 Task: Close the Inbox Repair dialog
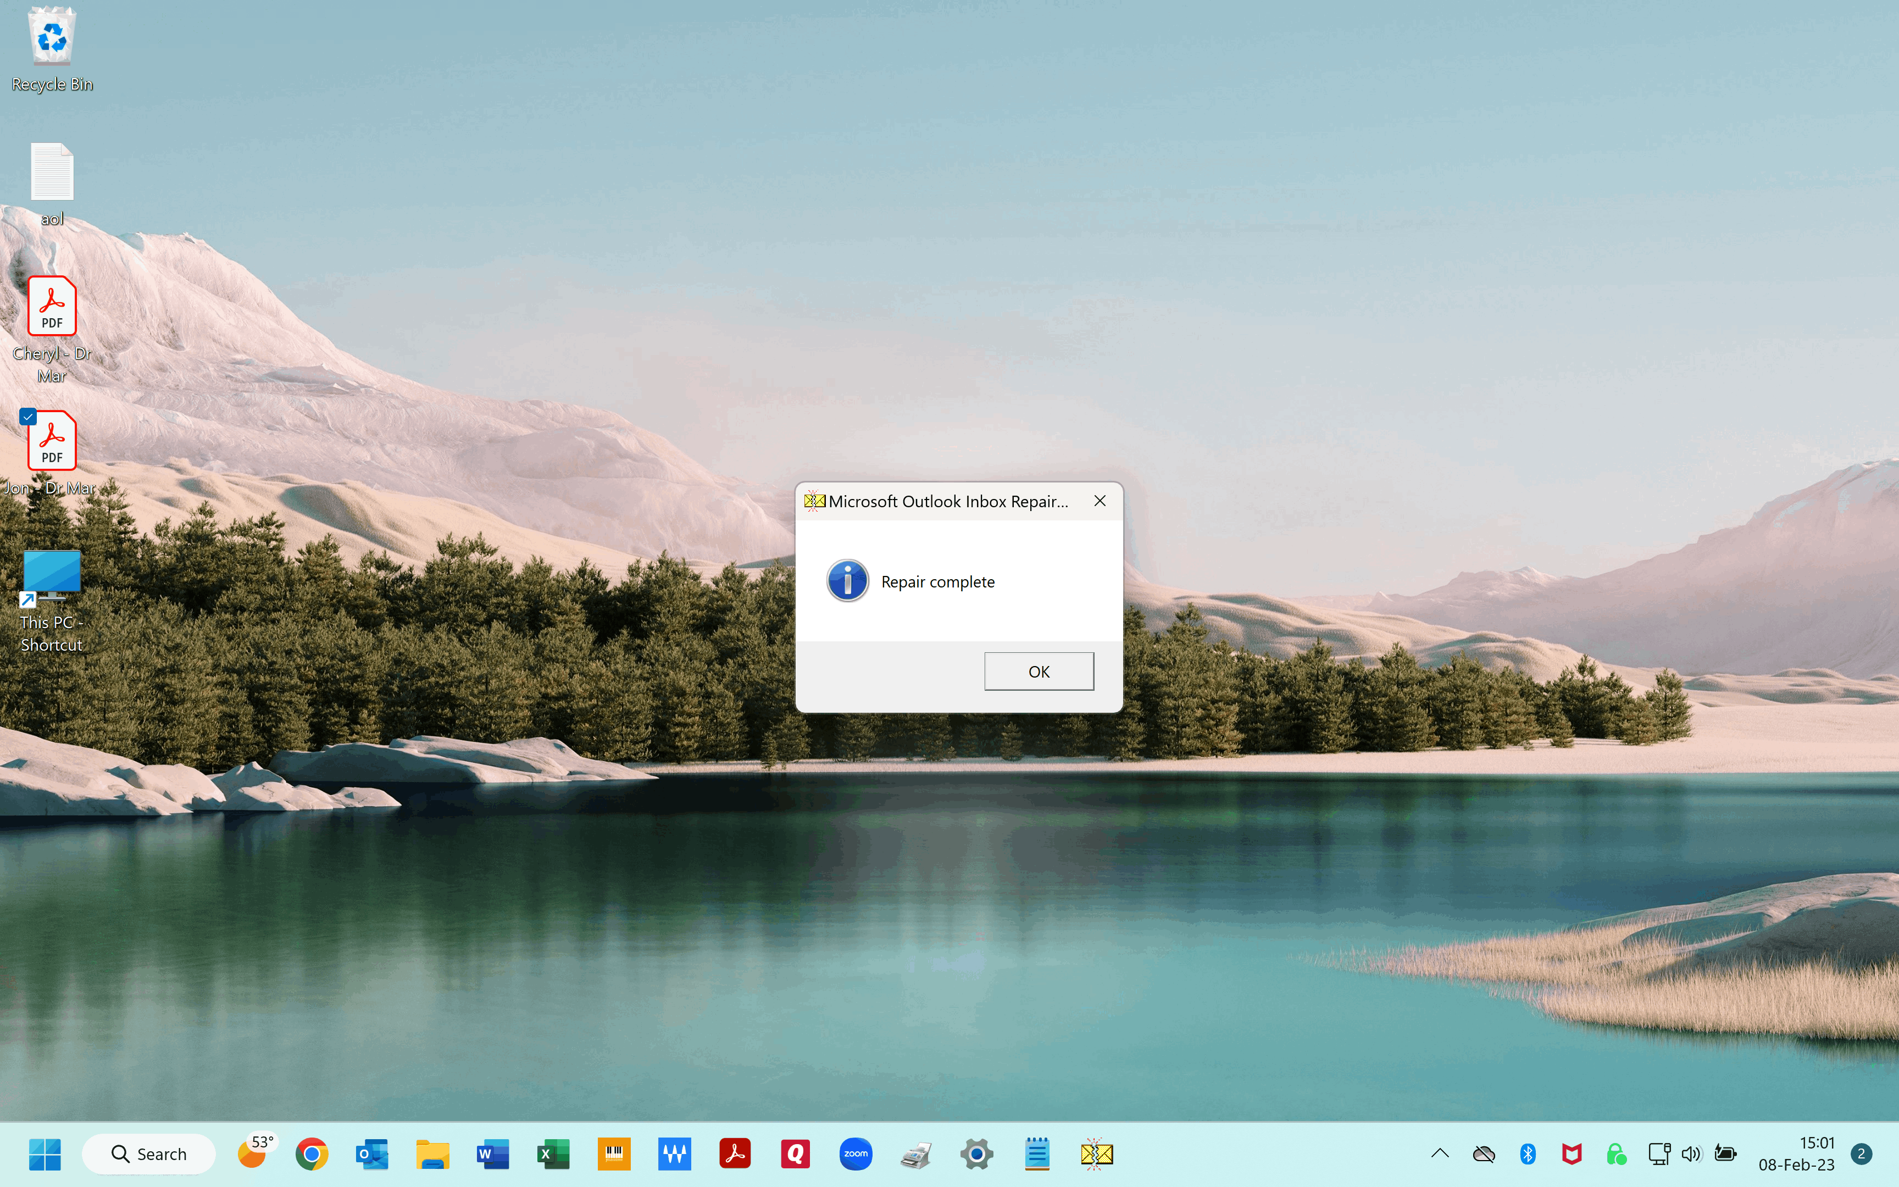(1100, 501)
